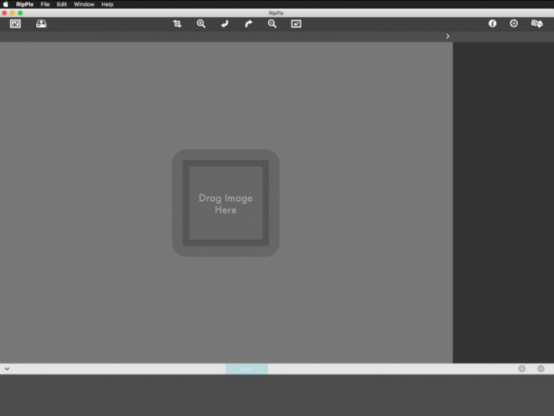The height and width of the screenshot is (416, 554).
Task: Click the zoom out magnifier icon
Action: click(272, 24)
